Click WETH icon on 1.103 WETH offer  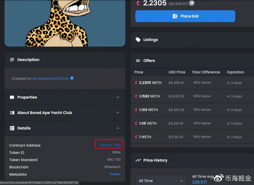click(x=136, y=110)
